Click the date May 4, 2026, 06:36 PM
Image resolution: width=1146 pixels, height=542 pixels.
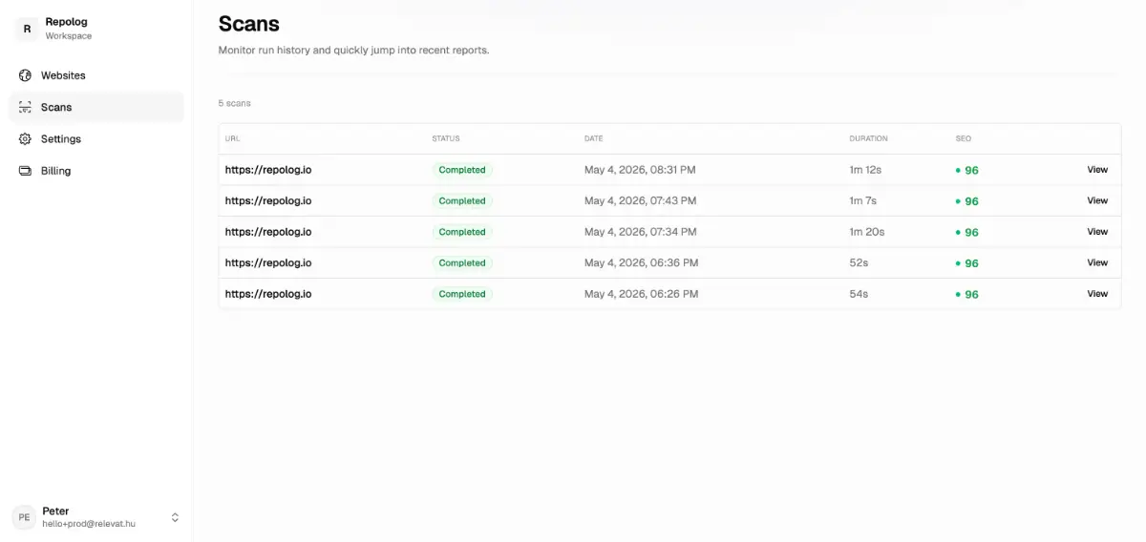click(x=641, y=262)
